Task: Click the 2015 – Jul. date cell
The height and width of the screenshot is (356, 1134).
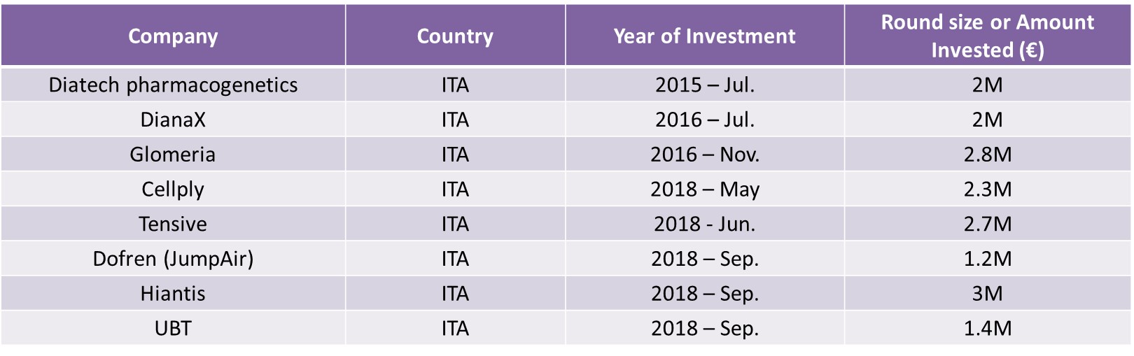Action: tap(704, 85)
